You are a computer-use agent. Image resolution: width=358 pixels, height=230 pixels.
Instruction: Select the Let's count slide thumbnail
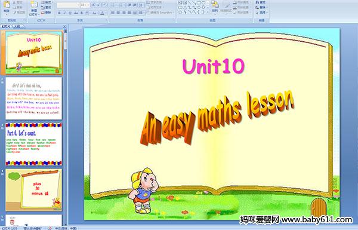point(34,144)
